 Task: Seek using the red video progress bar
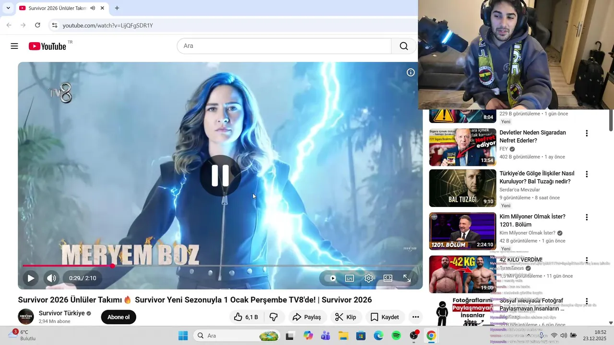tap(220, 265)
